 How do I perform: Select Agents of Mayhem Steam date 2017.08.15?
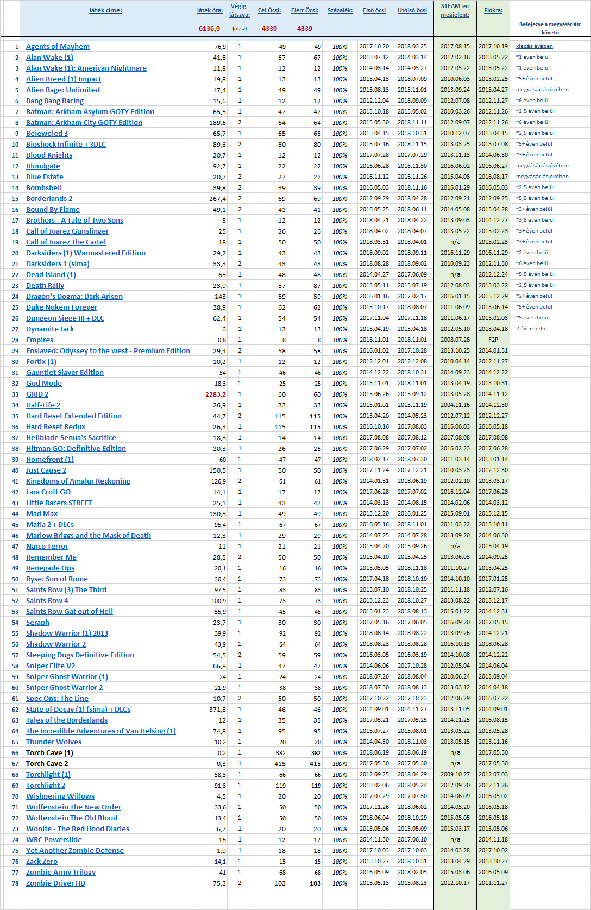point(455,47)
